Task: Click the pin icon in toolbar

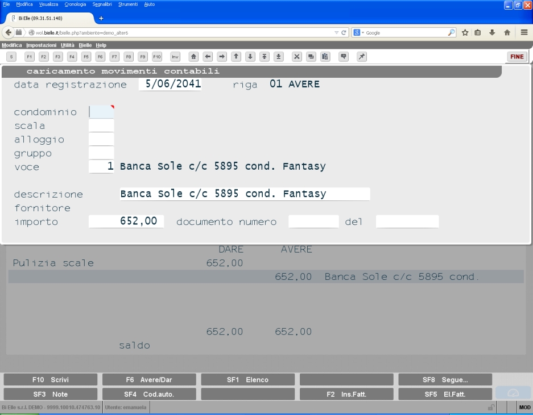Action: 362,57
